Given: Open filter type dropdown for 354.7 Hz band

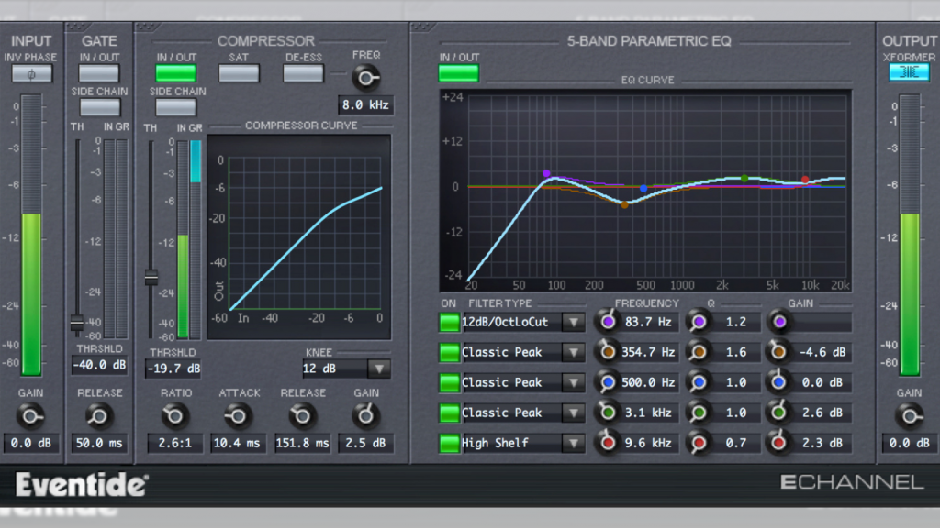Looking at the screenshot, I should [573, 353].
